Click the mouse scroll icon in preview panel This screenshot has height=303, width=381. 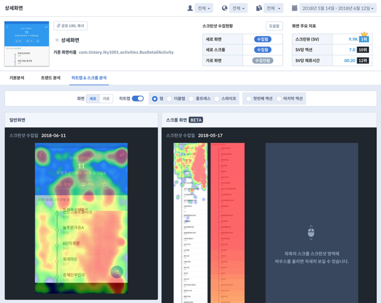pos(311,232)
